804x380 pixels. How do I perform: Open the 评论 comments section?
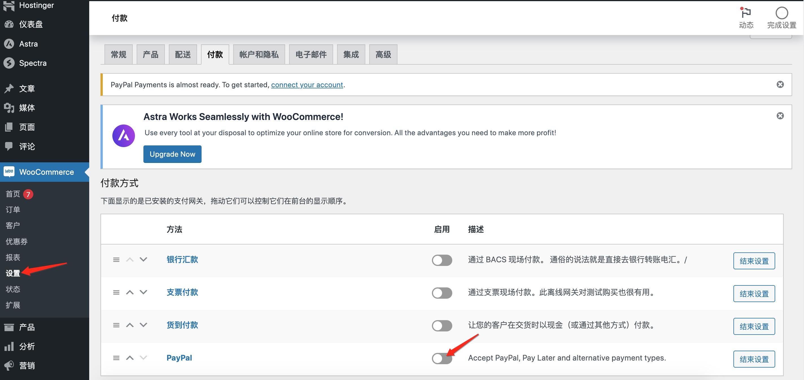tap(27, 147)
